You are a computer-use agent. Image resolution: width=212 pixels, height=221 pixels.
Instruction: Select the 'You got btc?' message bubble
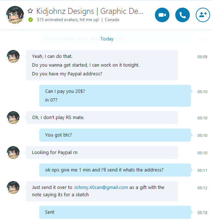click(x=115, y=135)
